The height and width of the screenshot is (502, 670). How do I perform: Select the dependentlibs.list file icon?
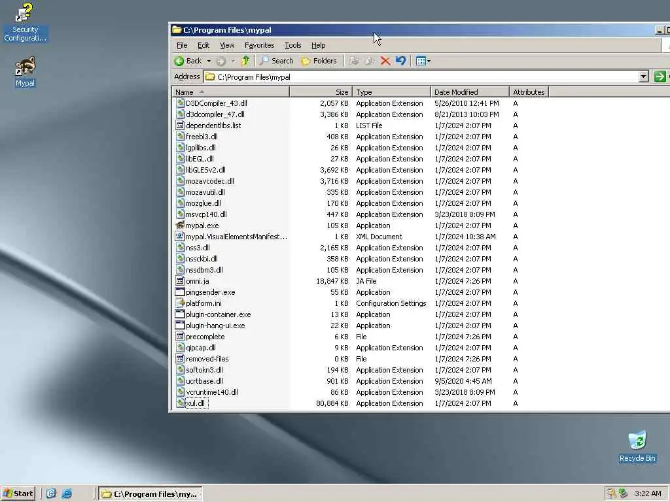coord(180,125)
